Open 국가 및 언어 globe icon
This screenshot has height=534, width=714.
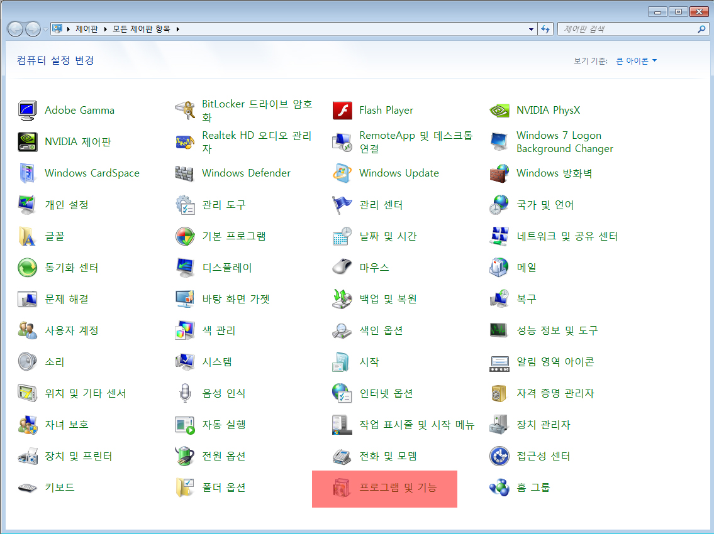pos(499,205)
